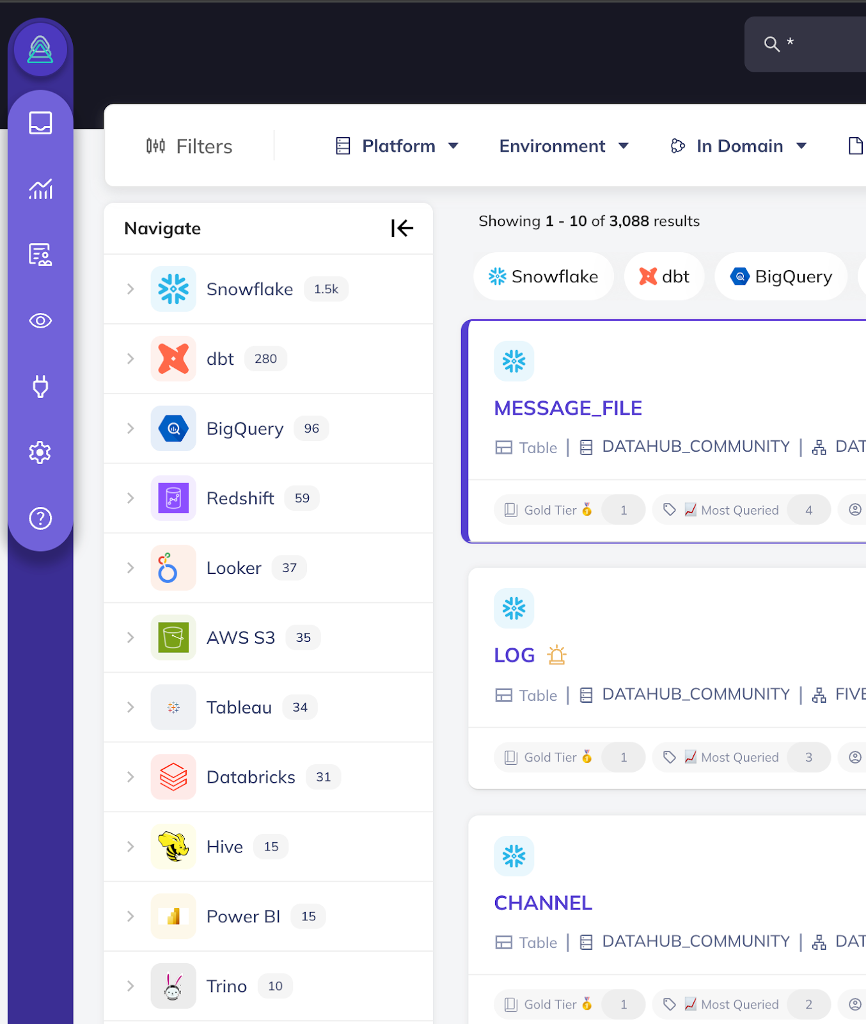
Task: Expand the AWS S3 tree node
Action: [x=130, y=637]
